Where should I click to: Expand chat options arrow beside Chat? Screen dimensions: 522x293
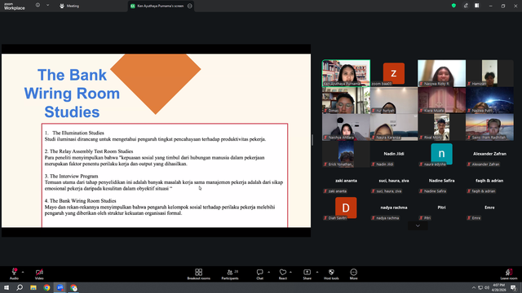point(268,272)
